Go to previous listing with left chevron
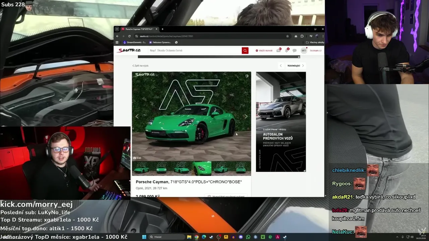429x241 pixels. click(x=281, y=66)
